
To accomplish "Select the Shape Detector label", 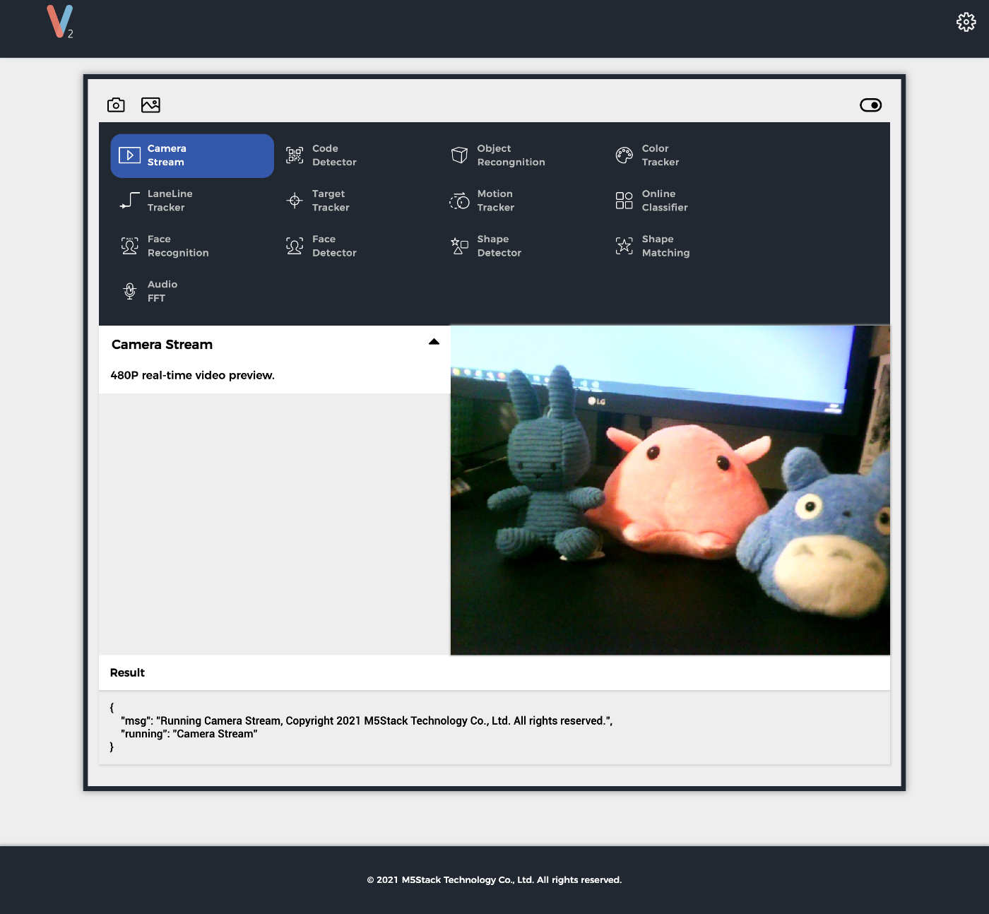I will pyautogui.click(x=499, y=246).
